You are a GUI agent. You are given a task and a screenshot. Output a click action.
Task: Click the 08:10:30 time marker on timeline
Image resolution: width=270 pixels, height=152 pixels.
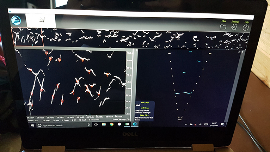[x=70, y=117]
